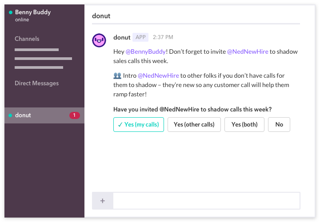Click the Channels section header
The width and height of the screenshot is (320, 222).
(x=27, y=39)
